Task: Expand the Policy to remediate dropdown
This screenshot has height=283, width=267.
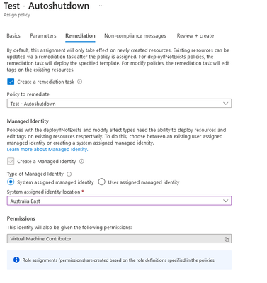Action: [119, 104]
